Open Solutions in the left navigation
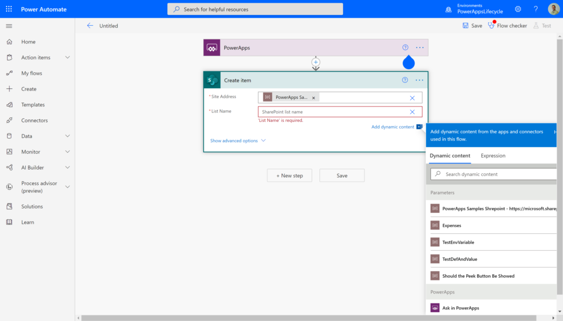 (x=32, y=206)
